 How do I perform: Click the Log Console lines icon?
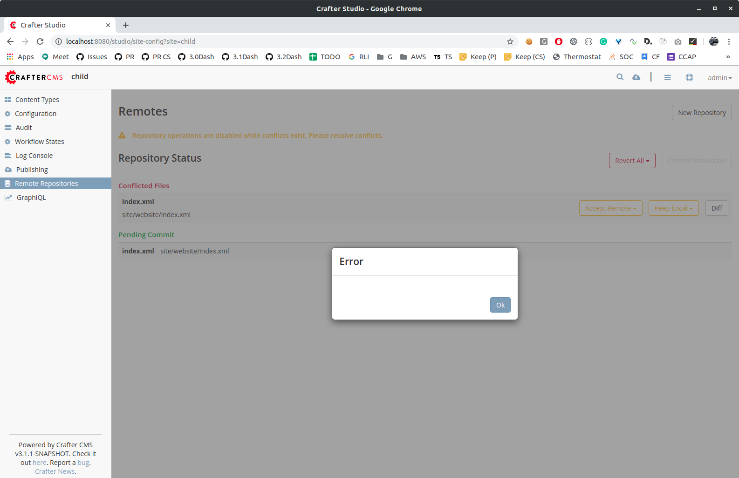pos(8,156)
